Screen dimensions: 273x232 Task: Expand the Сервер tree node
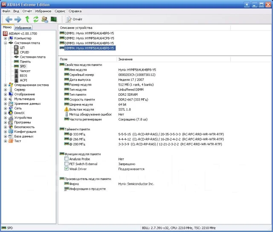[6, 90]
